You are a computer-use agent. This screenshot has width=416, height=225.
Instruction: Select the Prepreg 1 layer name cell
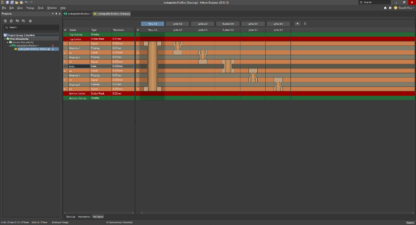click(x=79, y=48)
